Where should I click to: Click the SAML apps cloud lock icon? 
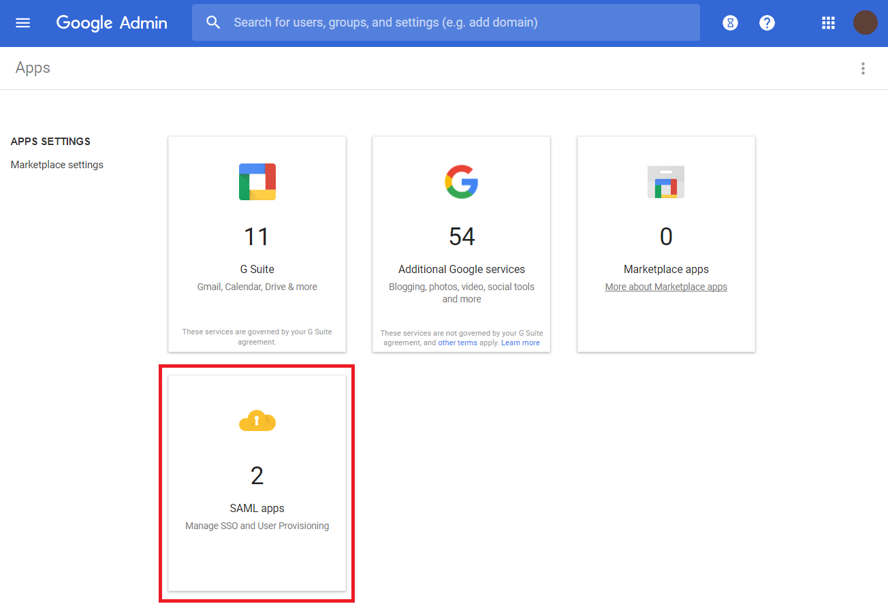[x=257, y=421]
